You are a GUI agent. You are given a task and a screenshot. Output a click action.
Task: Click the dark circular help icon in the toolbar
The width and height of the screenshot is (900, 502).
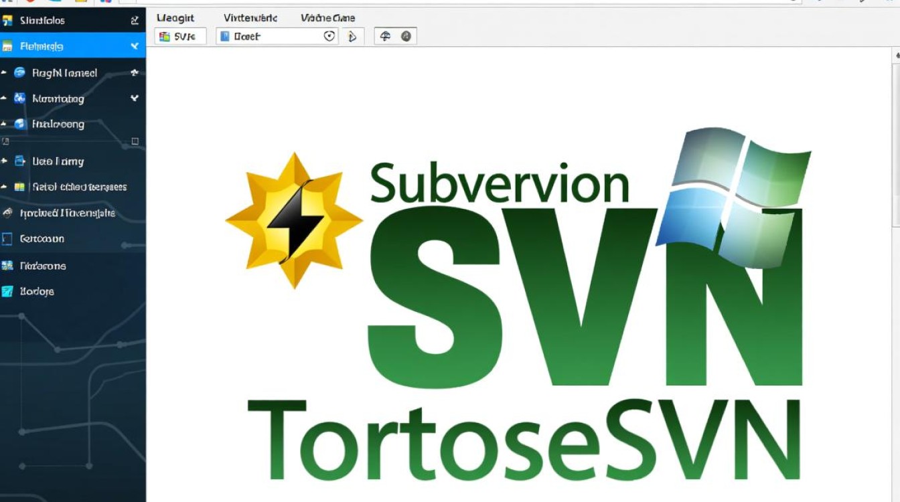pyautogui.click(x=406, y=36)
